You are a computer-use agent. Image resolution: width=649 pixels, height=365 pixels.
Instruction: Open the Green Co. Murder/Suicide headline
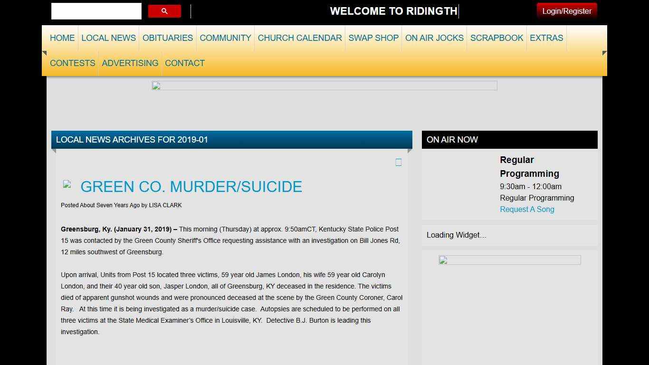click(x=191, y=187)
